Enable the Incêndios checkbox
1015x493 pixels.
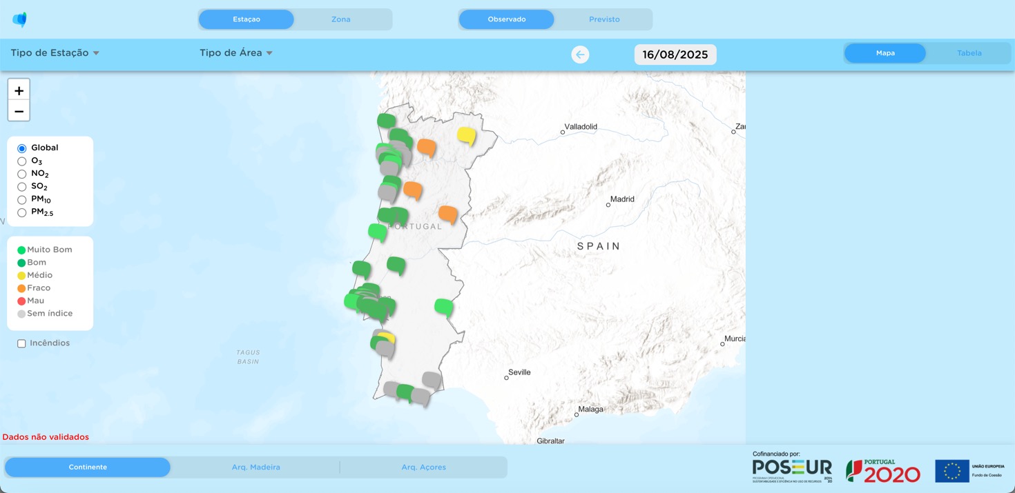[x=21, y=343]
